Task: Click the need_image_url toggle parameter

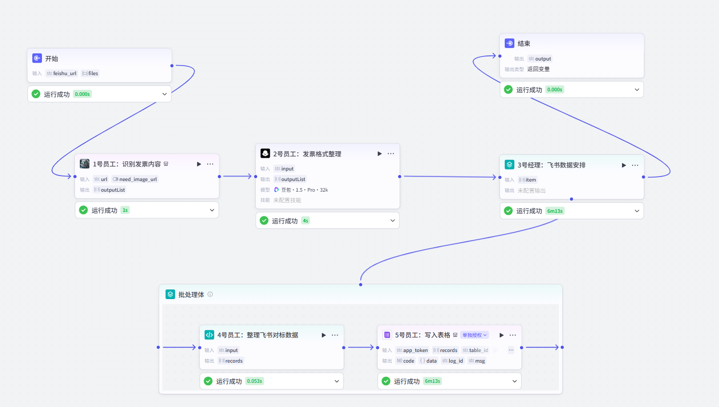Action: coord(135,179)
